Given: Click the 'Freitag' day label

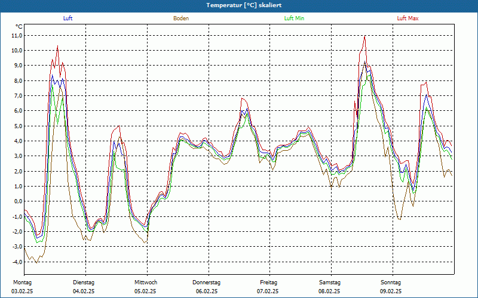Looking at the screenshot, I should pos(268,283).
